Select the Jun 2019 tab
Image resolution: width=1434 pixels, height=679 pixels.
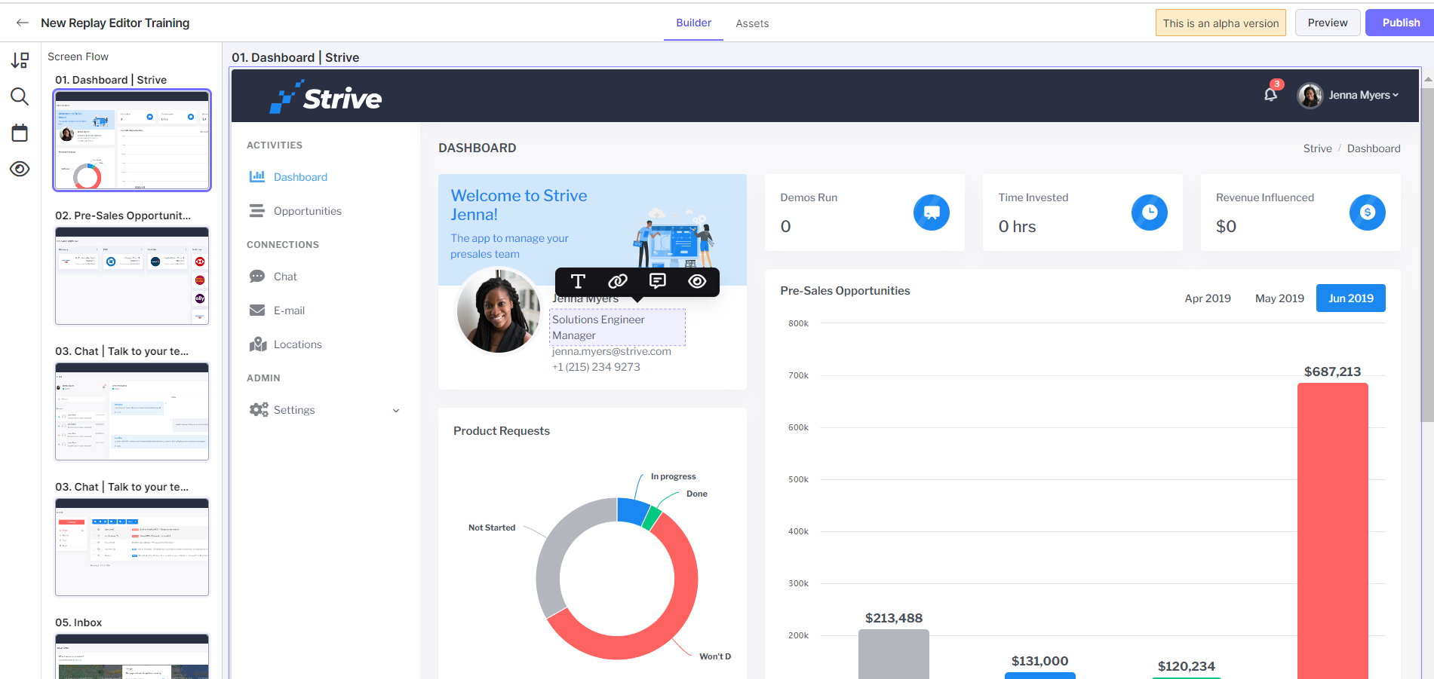click(1351, 298)
